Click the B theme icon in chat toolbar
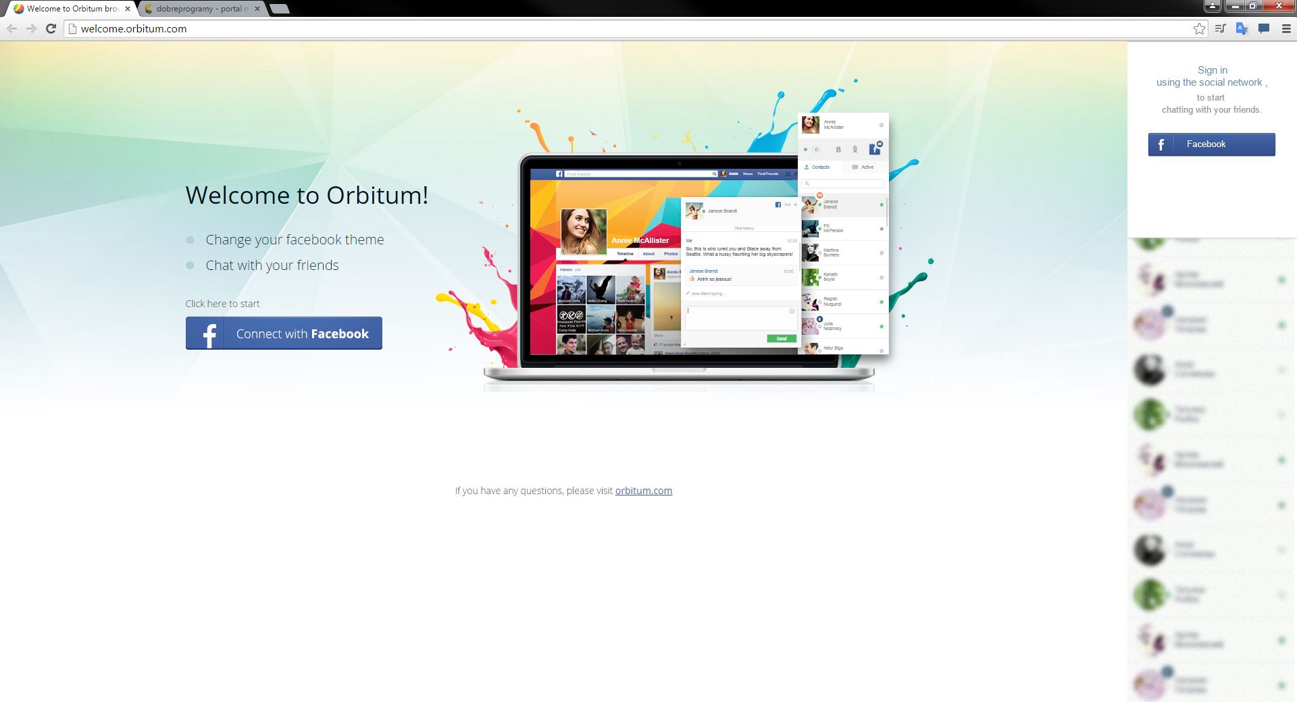This screenshot has height=702, width=1297. (838, 150)
